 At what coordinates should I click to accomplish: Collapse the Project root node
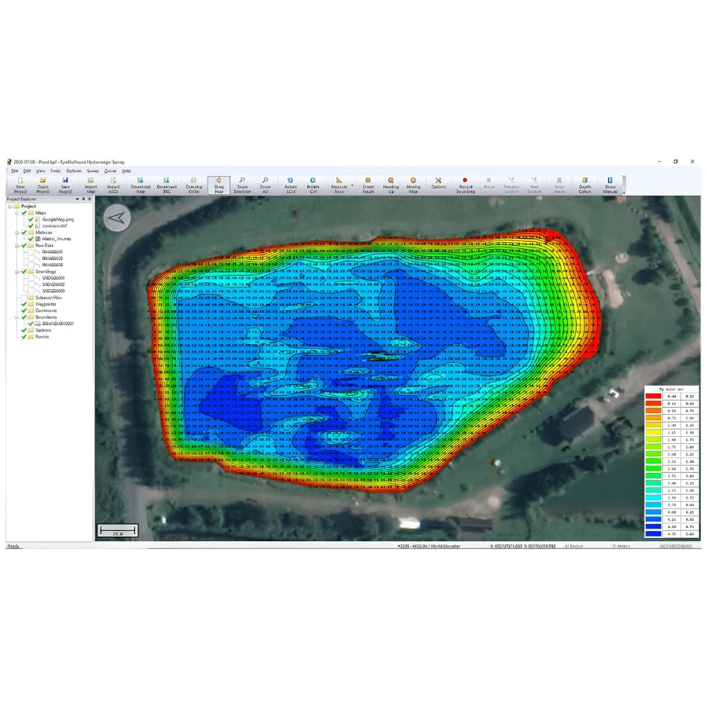10,207
